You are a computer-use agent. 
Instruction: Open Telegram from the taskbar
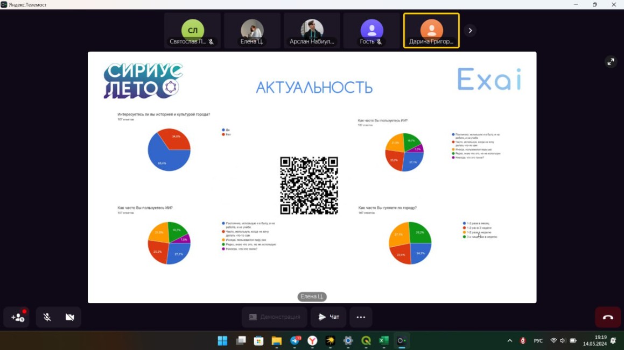(x=295, y=341)
